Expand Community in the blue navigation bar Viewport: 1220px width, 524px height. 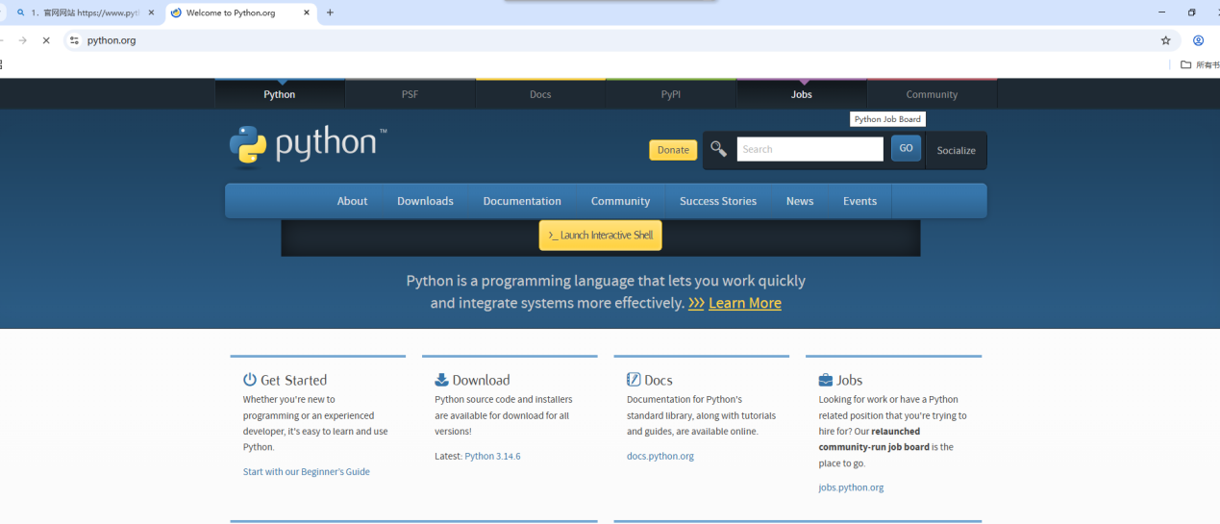[x=620, y=201]
